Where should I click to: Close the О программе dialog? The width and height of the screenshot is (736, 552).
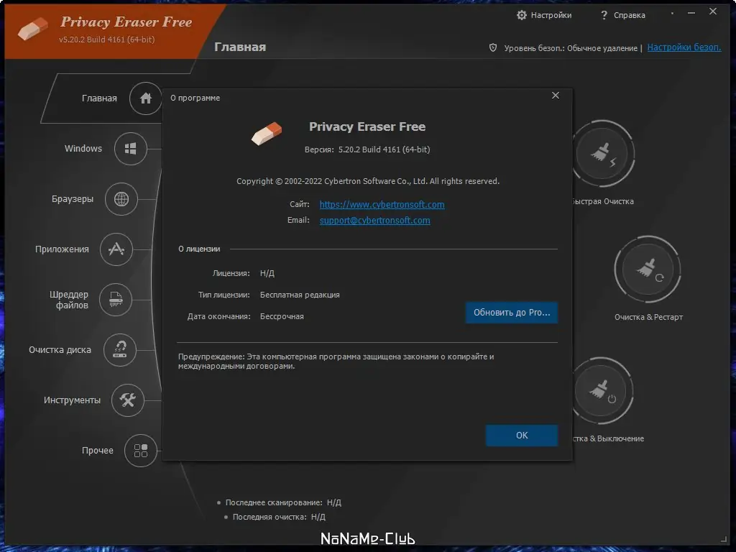556,96
